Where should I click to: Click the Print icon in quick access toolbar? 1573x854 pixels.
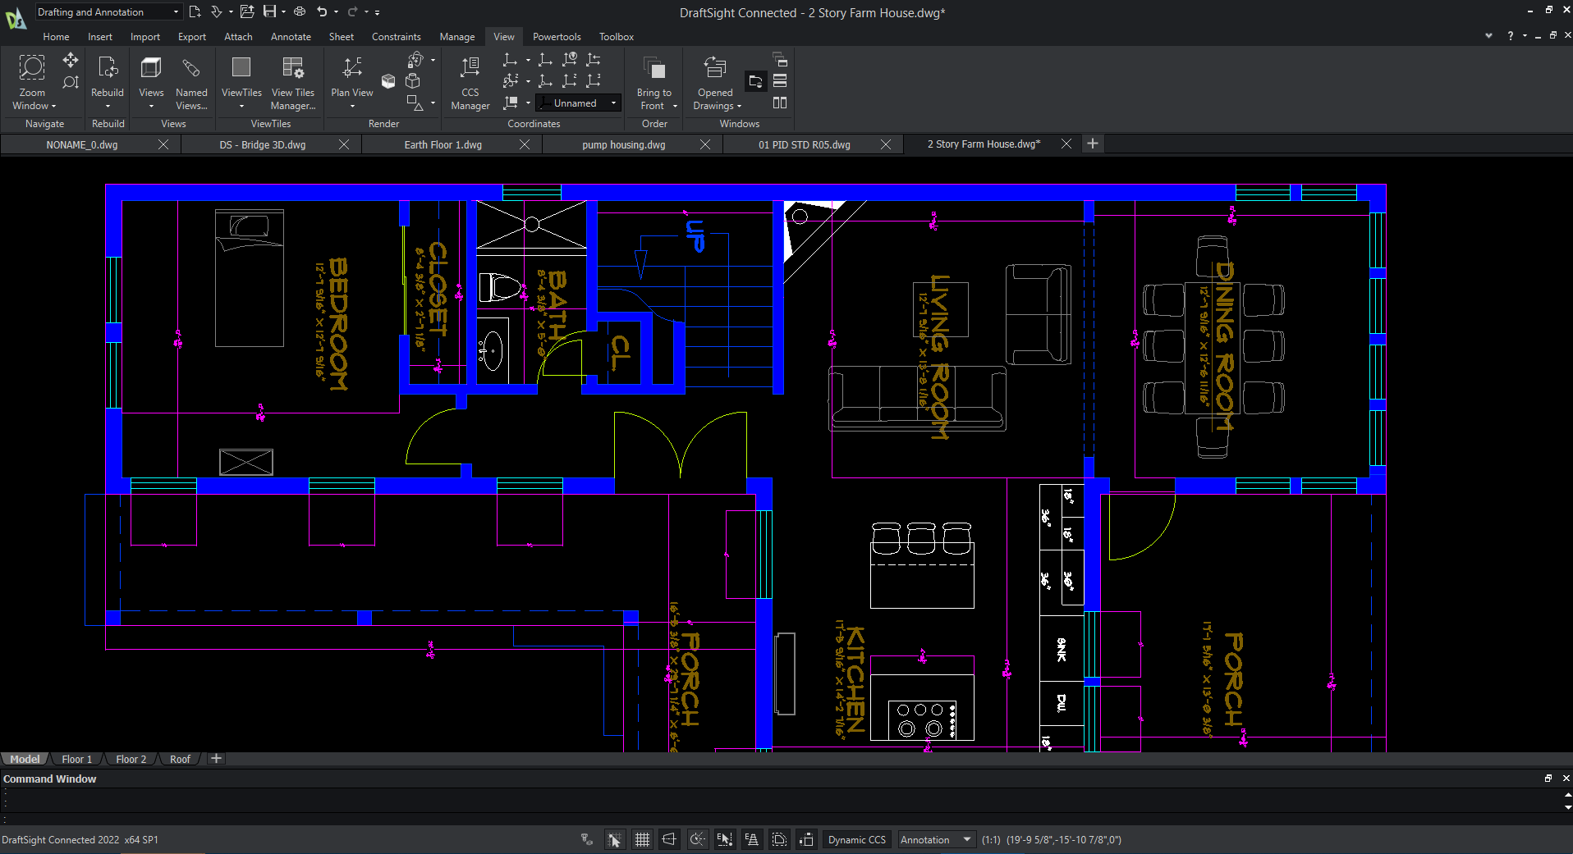tap(300, 11)
